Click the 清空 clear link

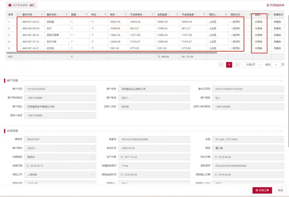pos(32,5)
